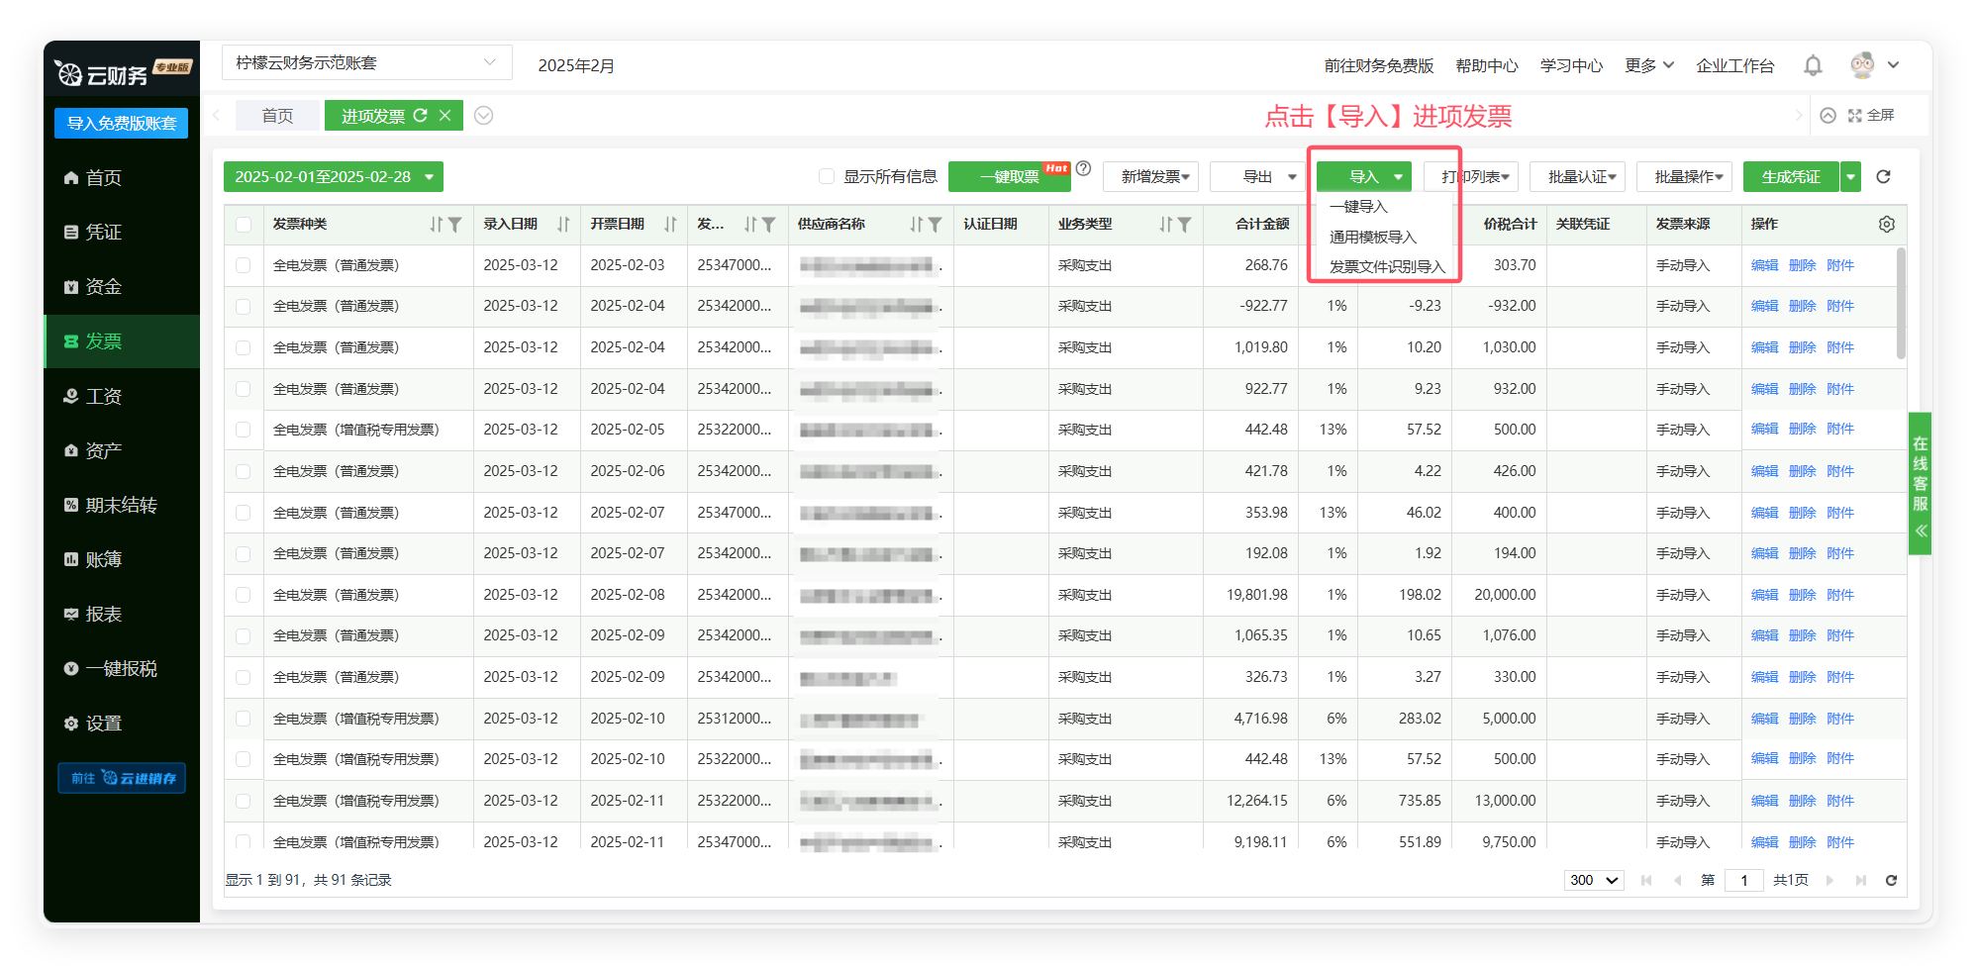
Task: Click the page number input field
Action: tap(1743, 880)
